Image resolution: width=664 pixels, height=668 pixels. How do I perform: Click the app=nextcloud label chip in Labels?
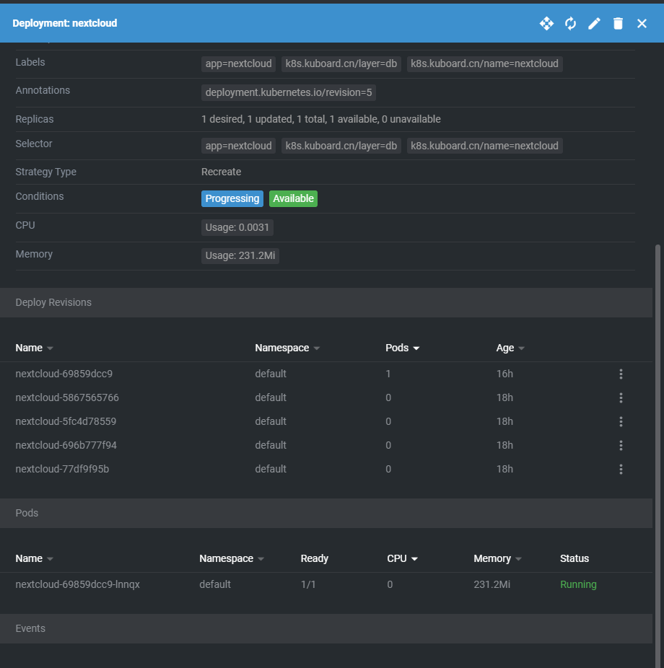(x=238, y=64)
